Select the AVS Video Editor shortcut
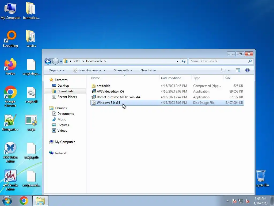 pos(10,152)
